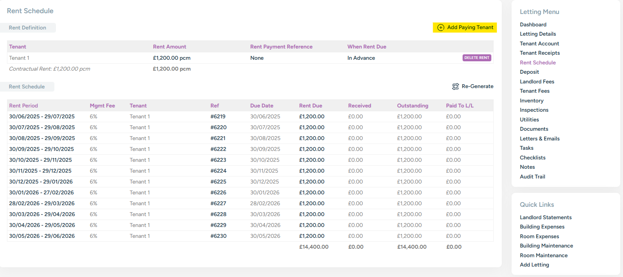623x277 pixels.
Task: Open Inspections in Letting Menu
Action: click(534, 110)
